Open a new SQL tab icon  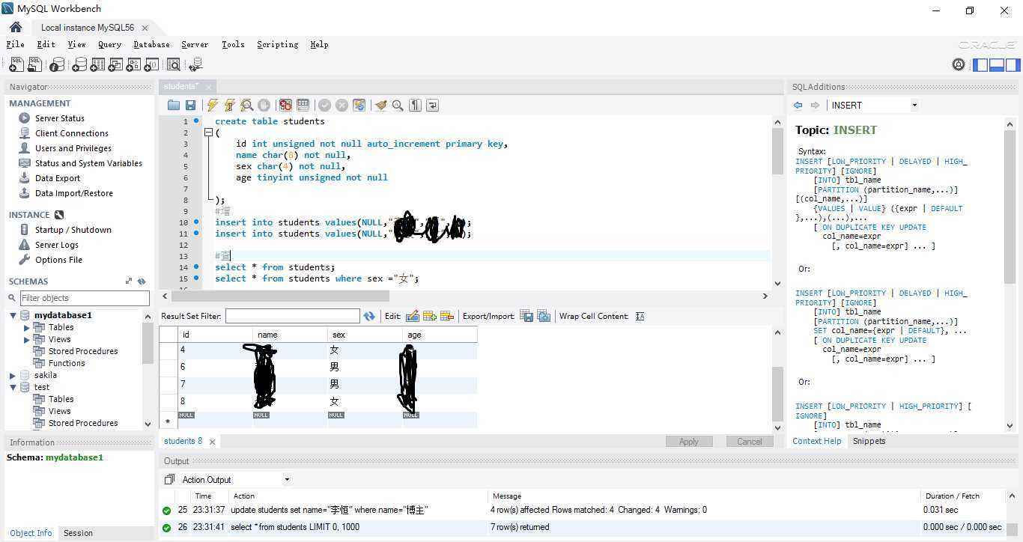[16, 65]
